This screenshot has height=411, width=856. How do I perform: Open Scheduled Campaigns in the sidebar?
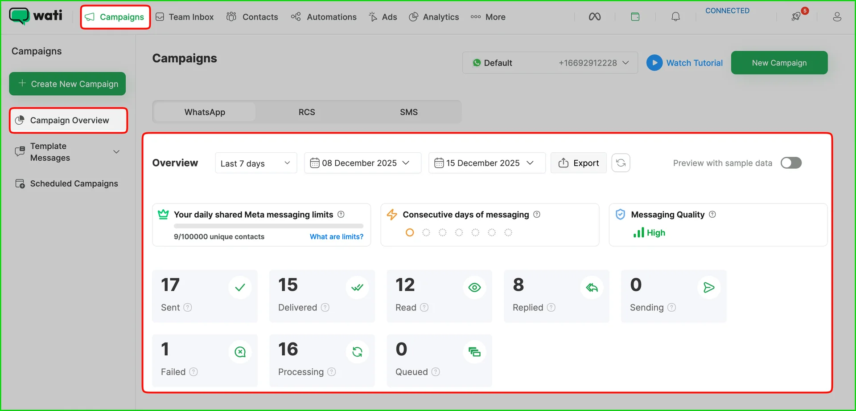click(67, 183)
